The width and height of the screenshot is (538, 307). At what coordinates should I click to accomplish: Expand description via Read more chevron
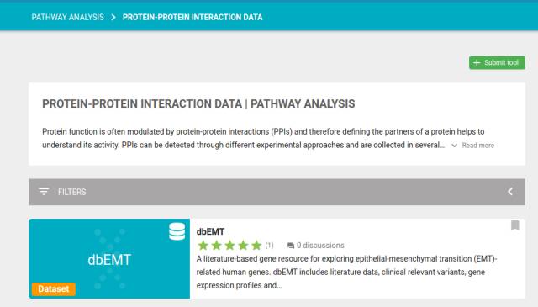[x=454, y=146]
